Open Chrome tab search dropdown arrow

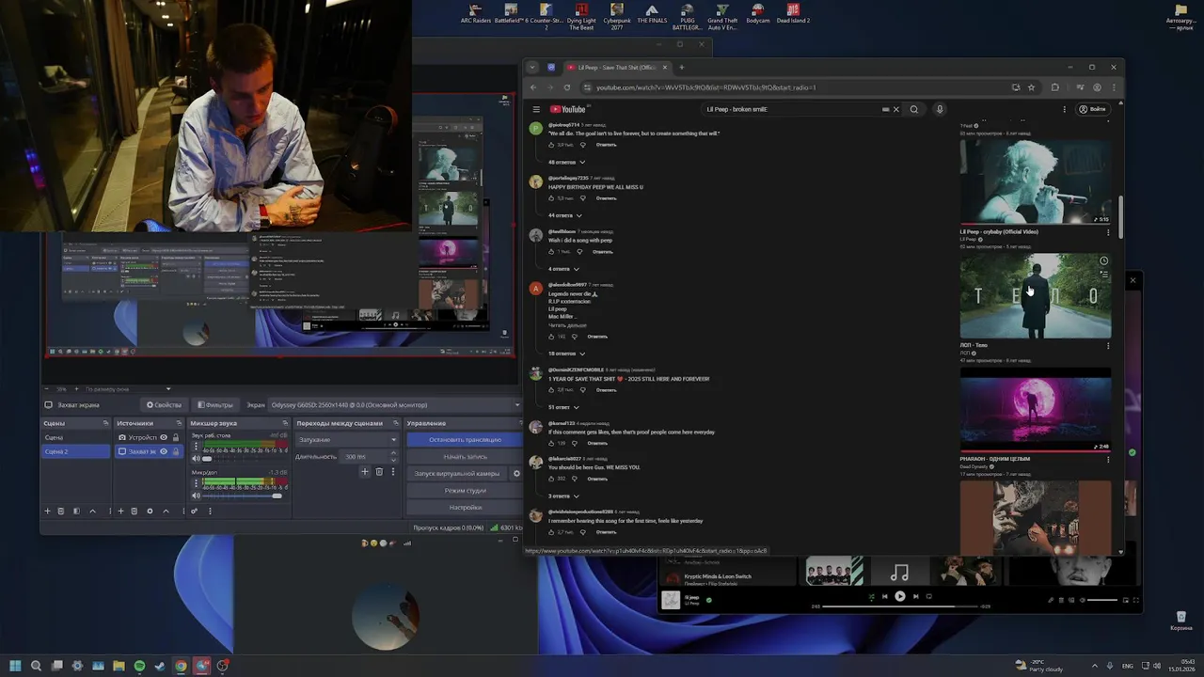532,68
